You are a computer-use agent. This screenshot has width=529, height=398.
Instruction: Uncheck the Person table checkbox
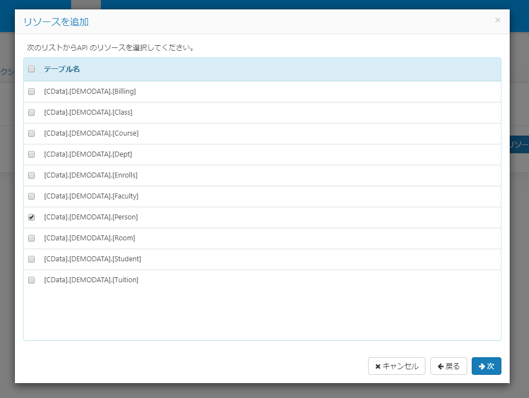click(x=31, y=217)
